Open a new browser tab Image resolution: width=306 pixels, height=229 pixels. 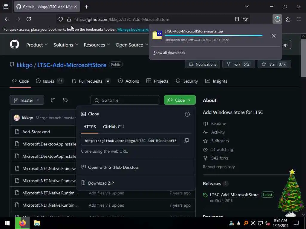pyautogui.click(x=86, y=7)
